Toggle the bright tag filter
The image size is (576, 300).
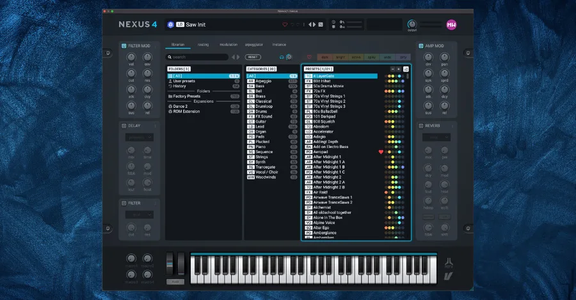pyautogui.click(x=340, y=57)
